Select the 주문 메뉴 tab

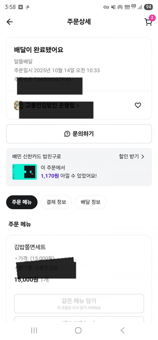click(22, 202)
